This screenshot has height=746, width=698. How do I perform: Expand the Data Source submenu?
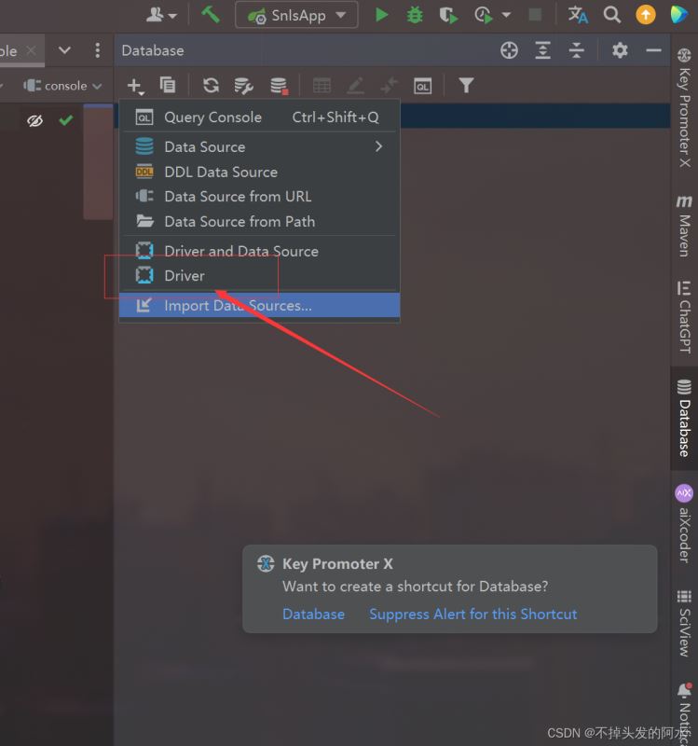click(x=259, y=147)
